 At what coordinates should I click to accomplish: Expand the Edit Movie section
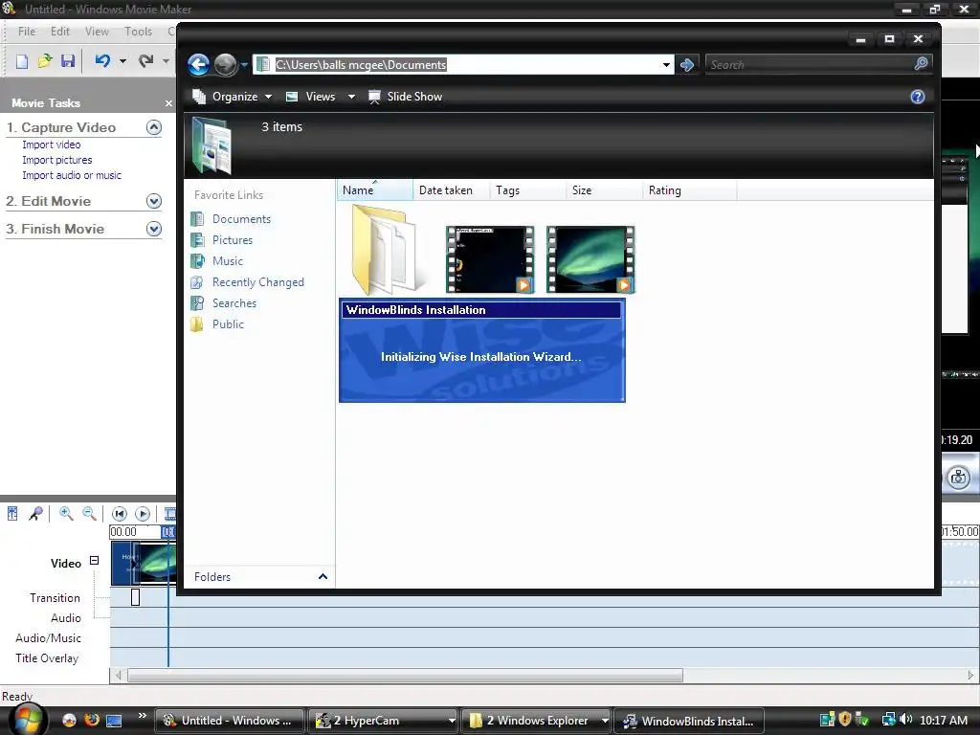point(154,201)
